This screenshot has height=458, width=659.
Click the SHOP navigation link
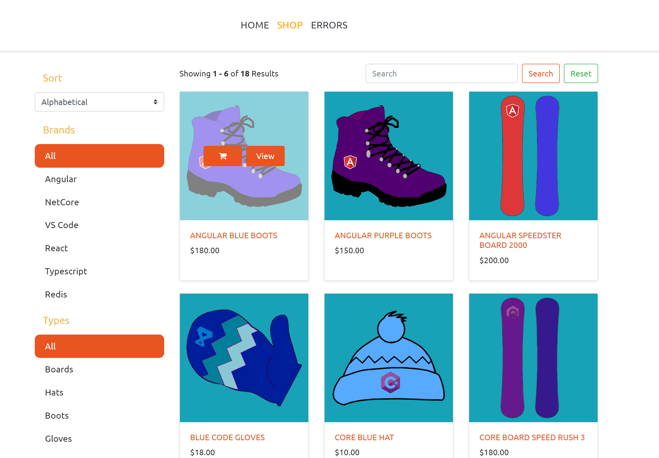point(290,25)
